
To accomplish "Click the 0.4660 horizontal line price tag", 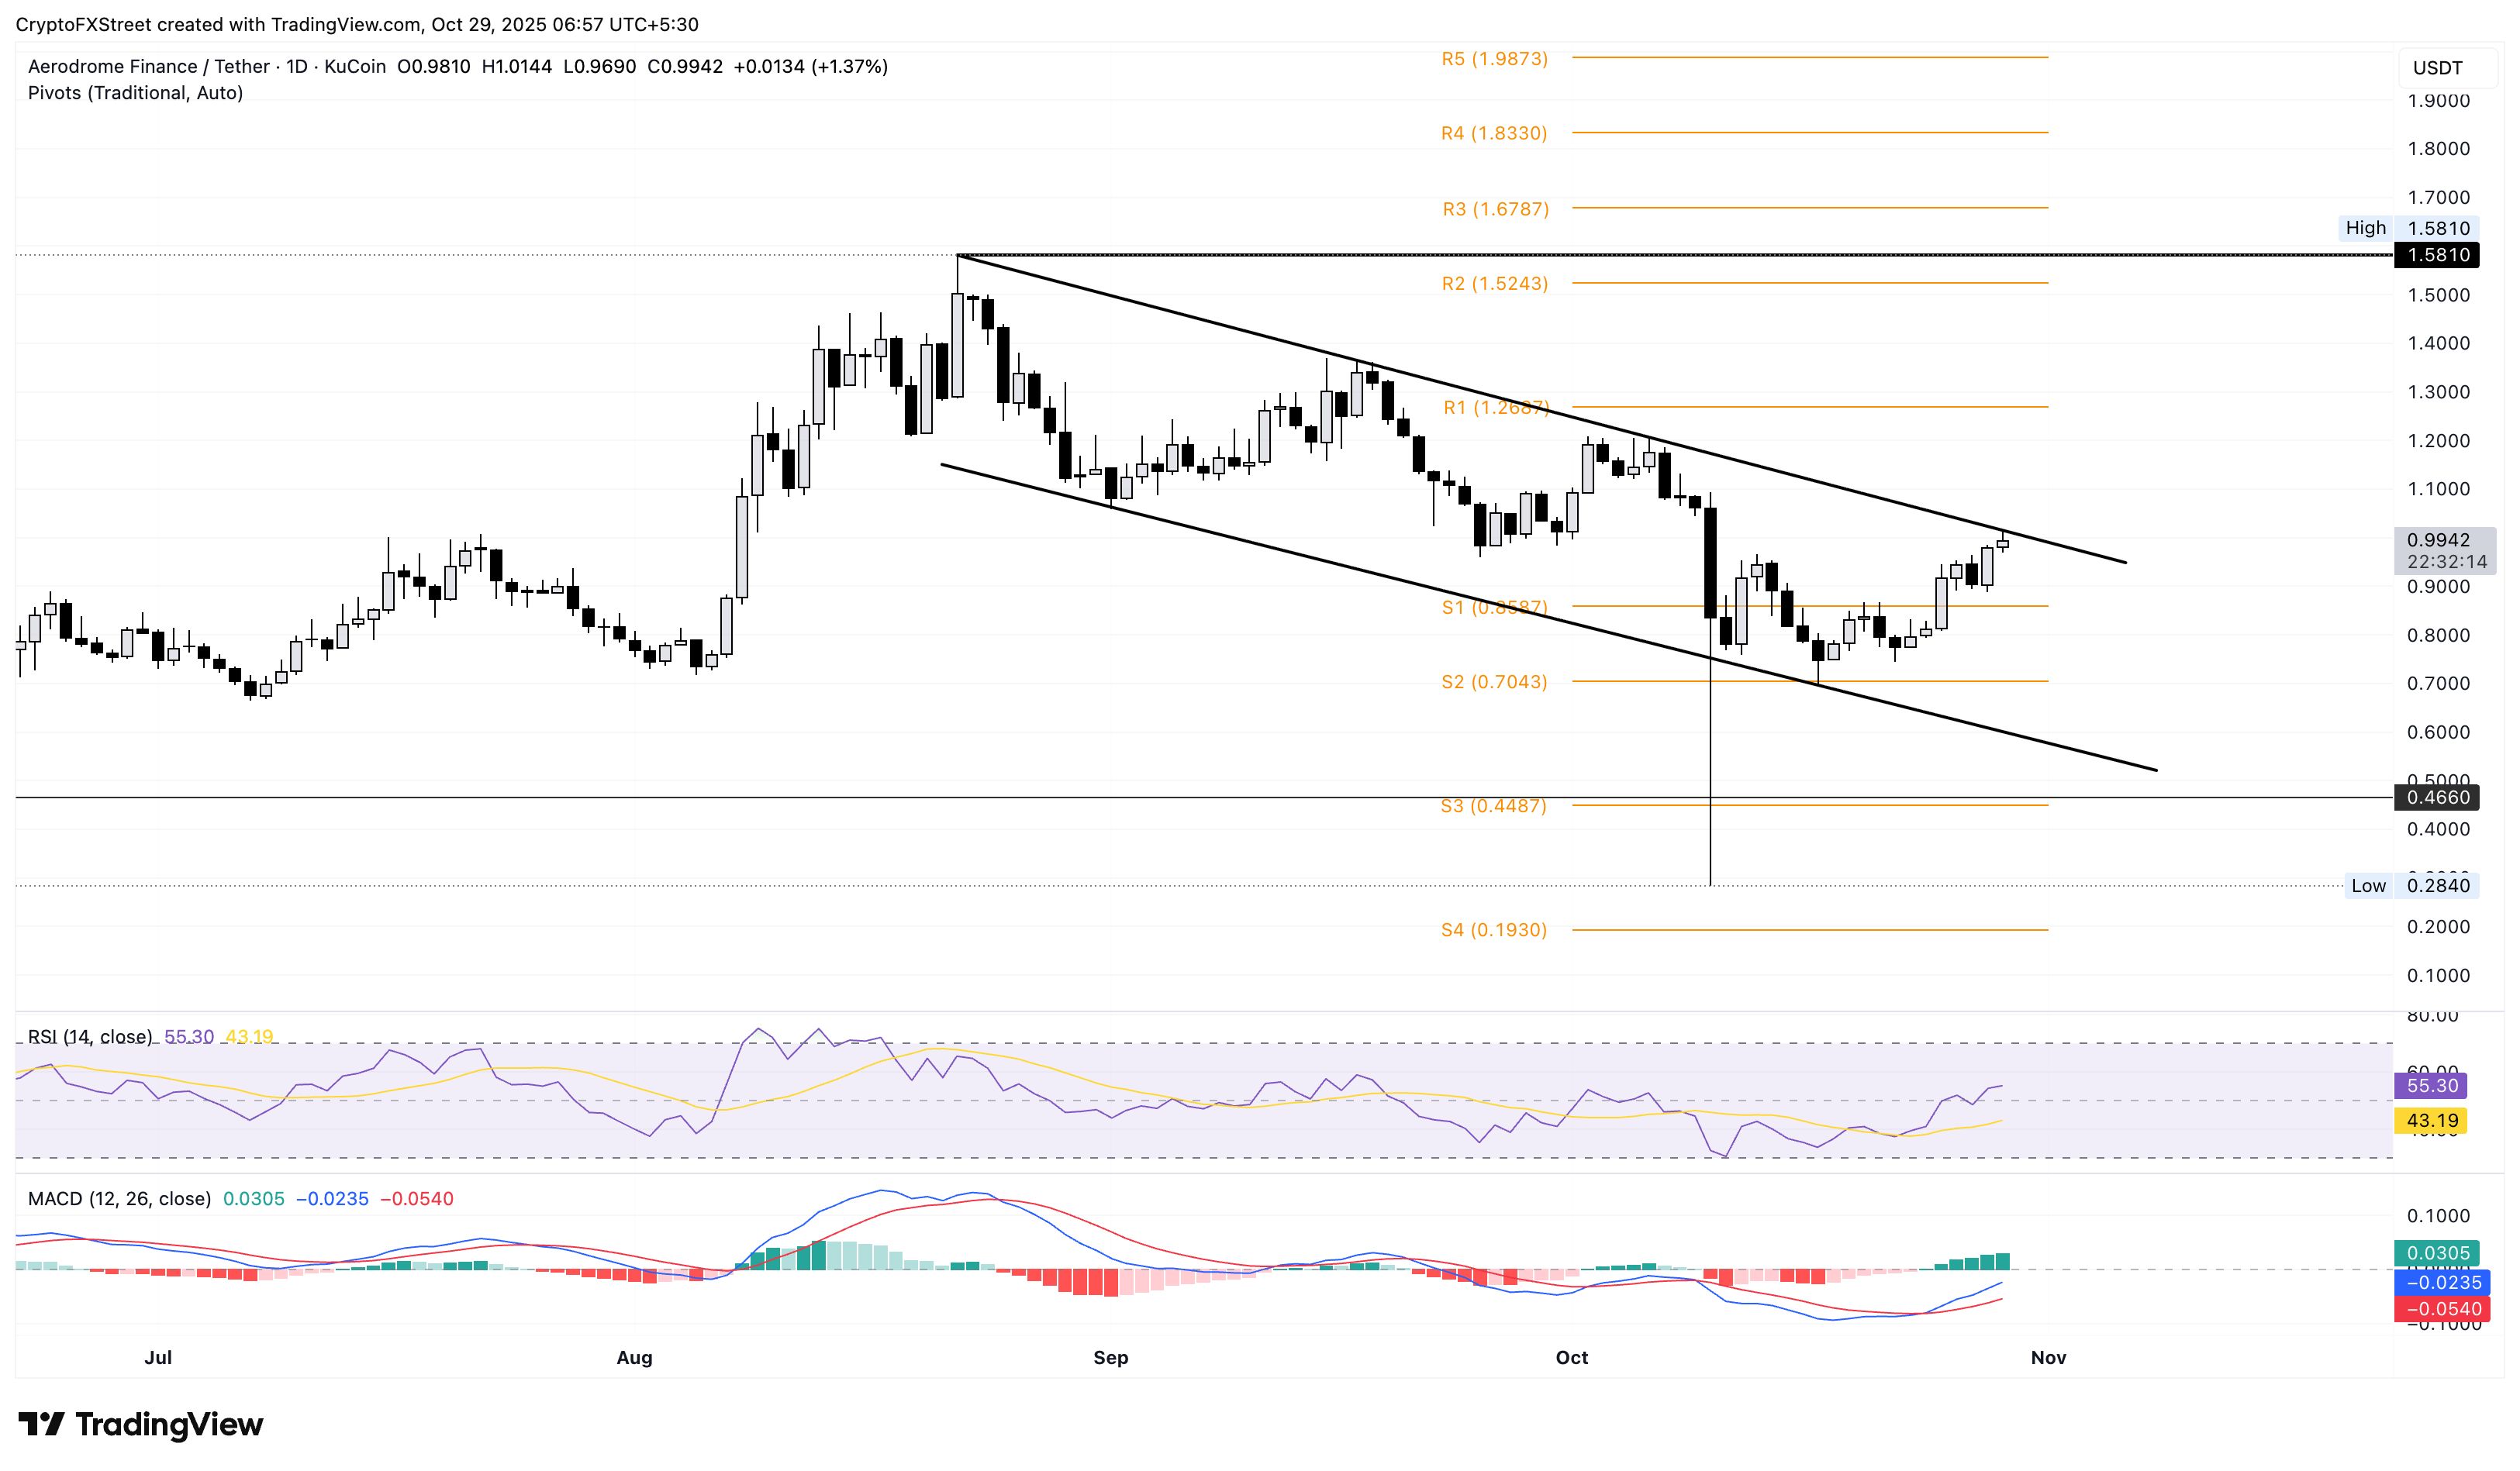I will pos(2438,798).
